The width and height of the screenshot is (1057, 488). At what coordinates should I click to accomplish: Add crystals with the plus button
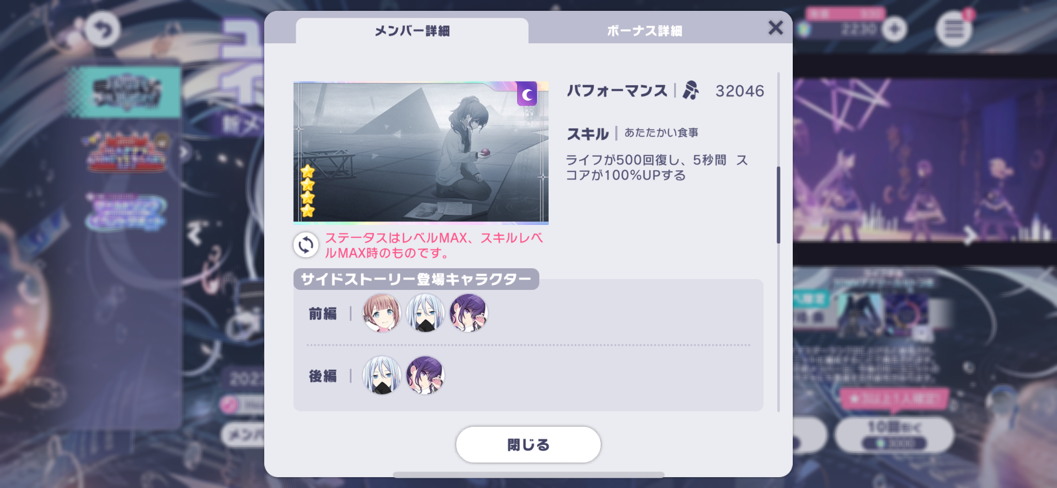tap(894, 29)
